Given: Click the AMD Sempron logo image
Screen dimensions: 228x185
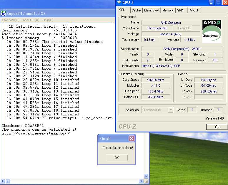Looking at the screenshot, I should click(212, 31).
